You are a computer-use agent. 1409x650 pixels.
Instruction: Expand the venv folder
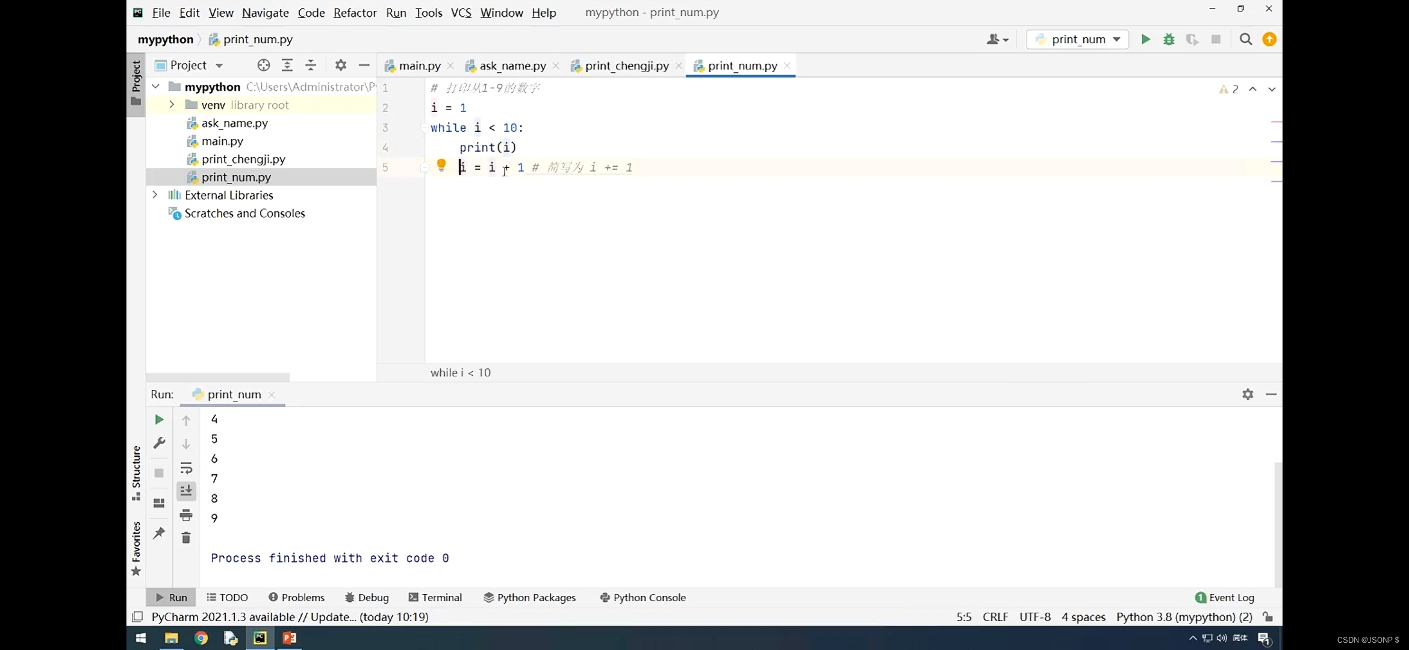click(x=172, y=105)
